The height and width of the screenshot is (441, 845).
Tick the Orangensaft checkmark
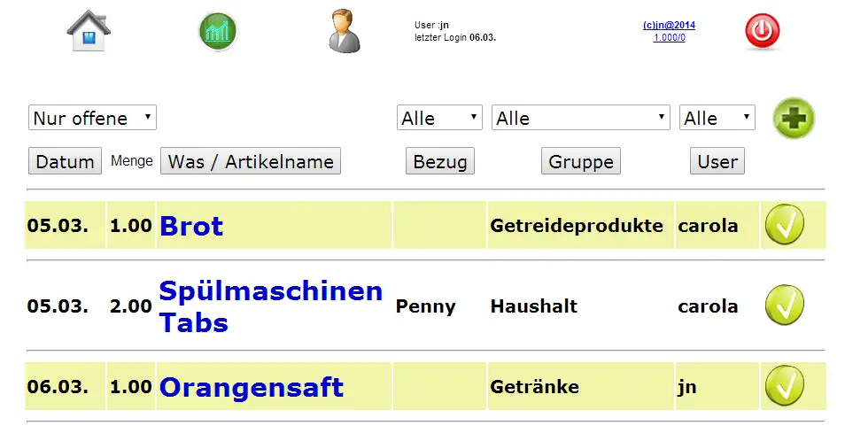[x=784, y=387]
